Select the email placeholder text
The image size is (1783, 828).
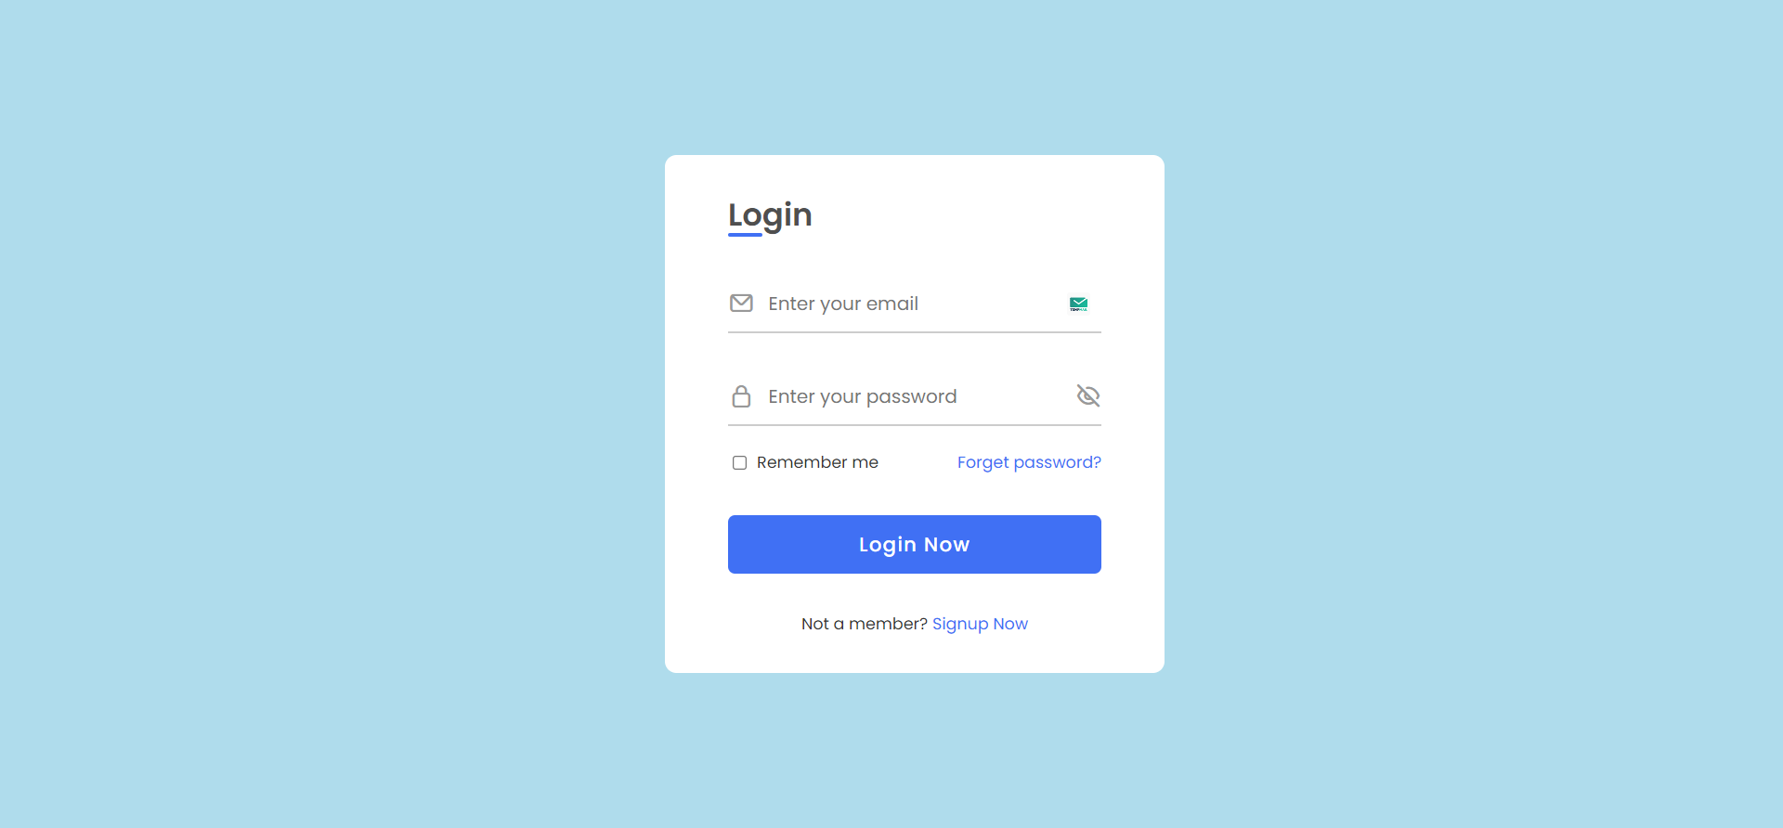843,304
